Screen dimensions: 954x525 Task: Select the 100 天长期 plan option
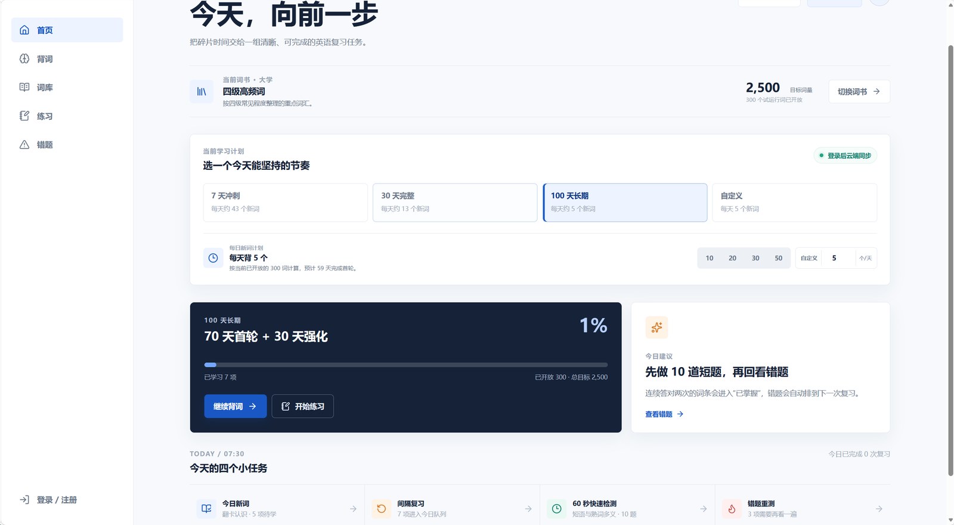(625, 203)
